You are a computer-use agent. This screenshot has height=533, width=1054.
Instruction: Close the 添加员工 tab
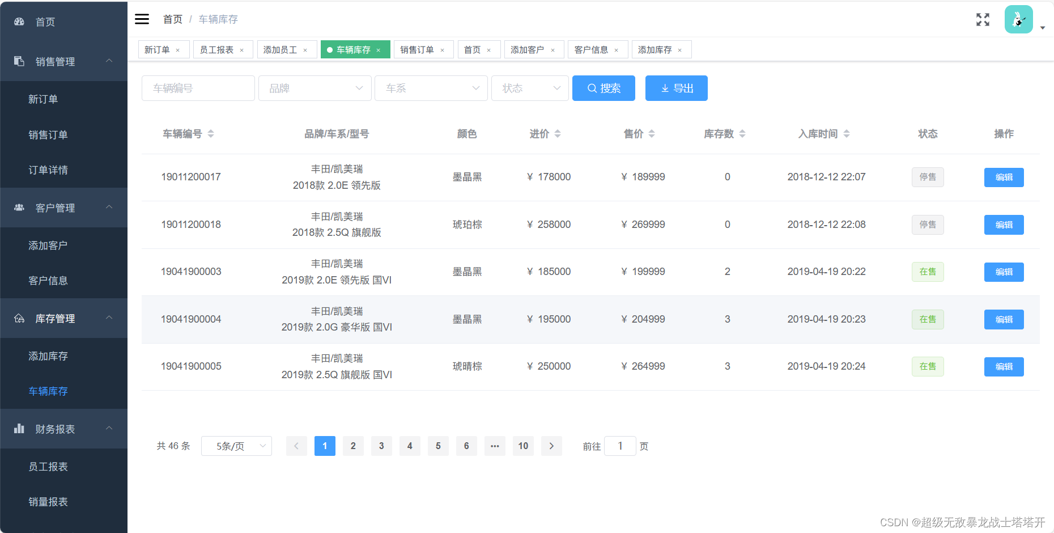tap(305, 50)
